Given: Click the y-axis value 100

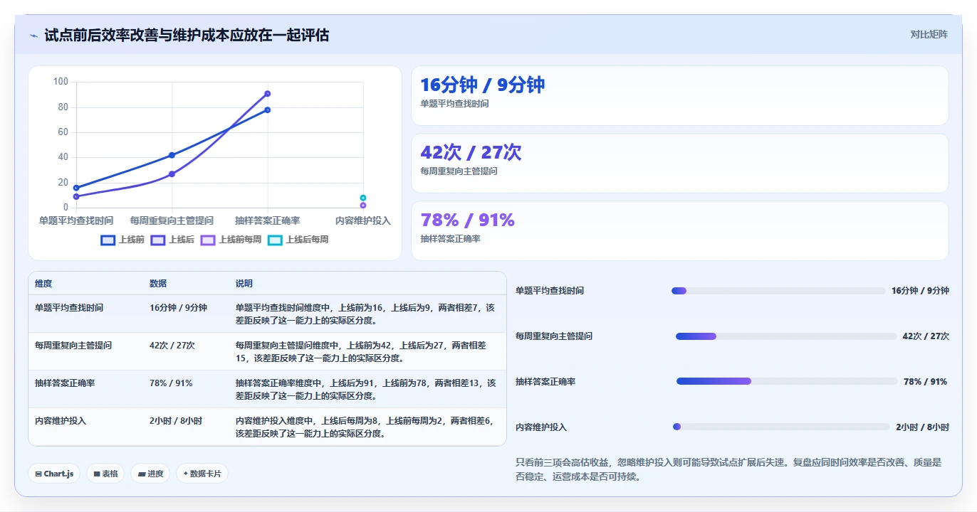Looking at the screenshot, I should (61, 82).
